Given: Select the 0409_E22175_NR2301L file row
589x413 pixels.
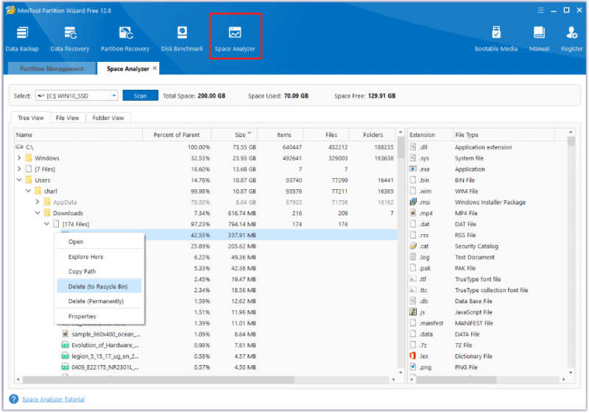Looking at the screenshot, I should [206, 367].
